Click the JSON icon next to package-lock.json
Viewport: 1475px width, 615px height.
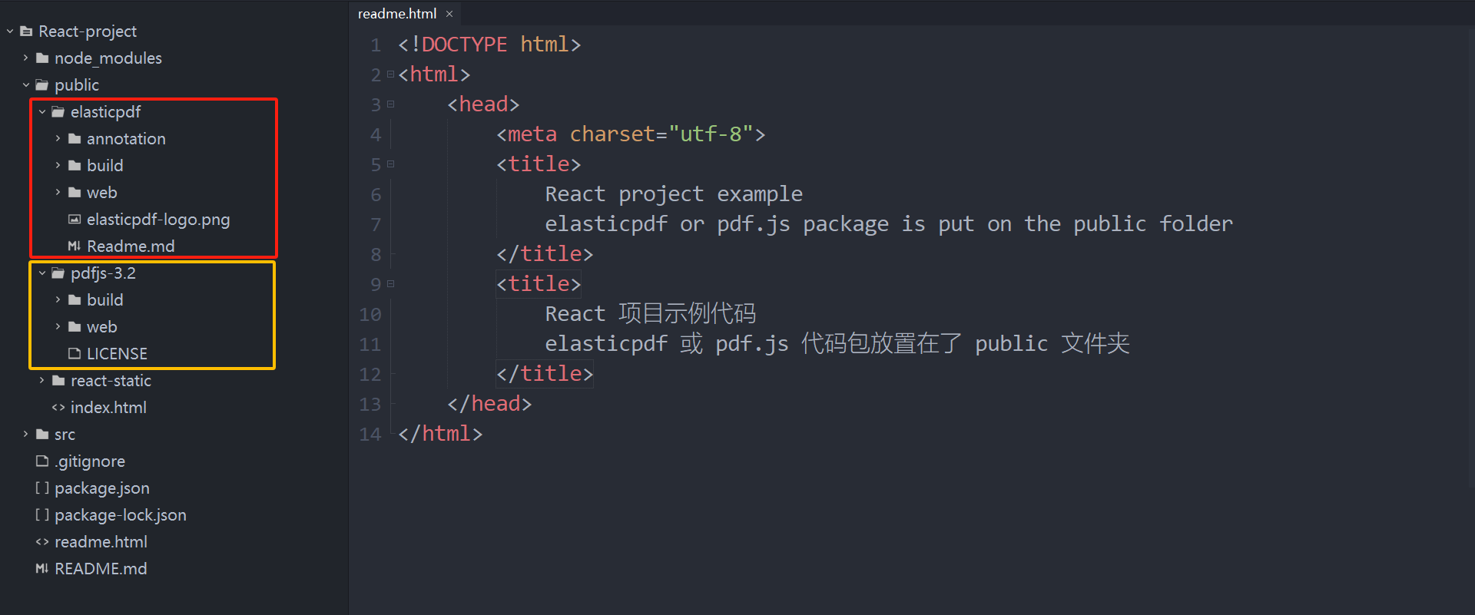pos(41,514)
